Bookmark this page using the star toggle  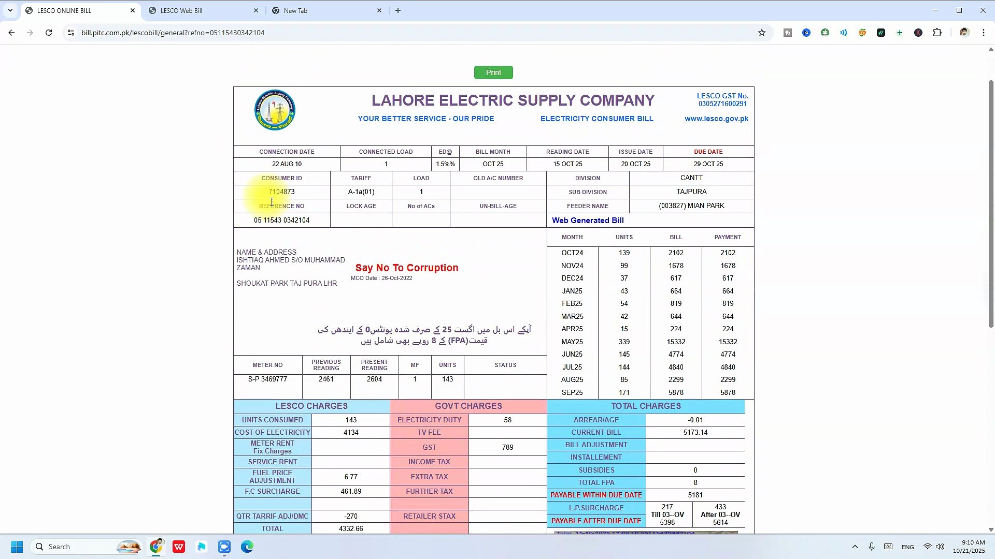762,33
